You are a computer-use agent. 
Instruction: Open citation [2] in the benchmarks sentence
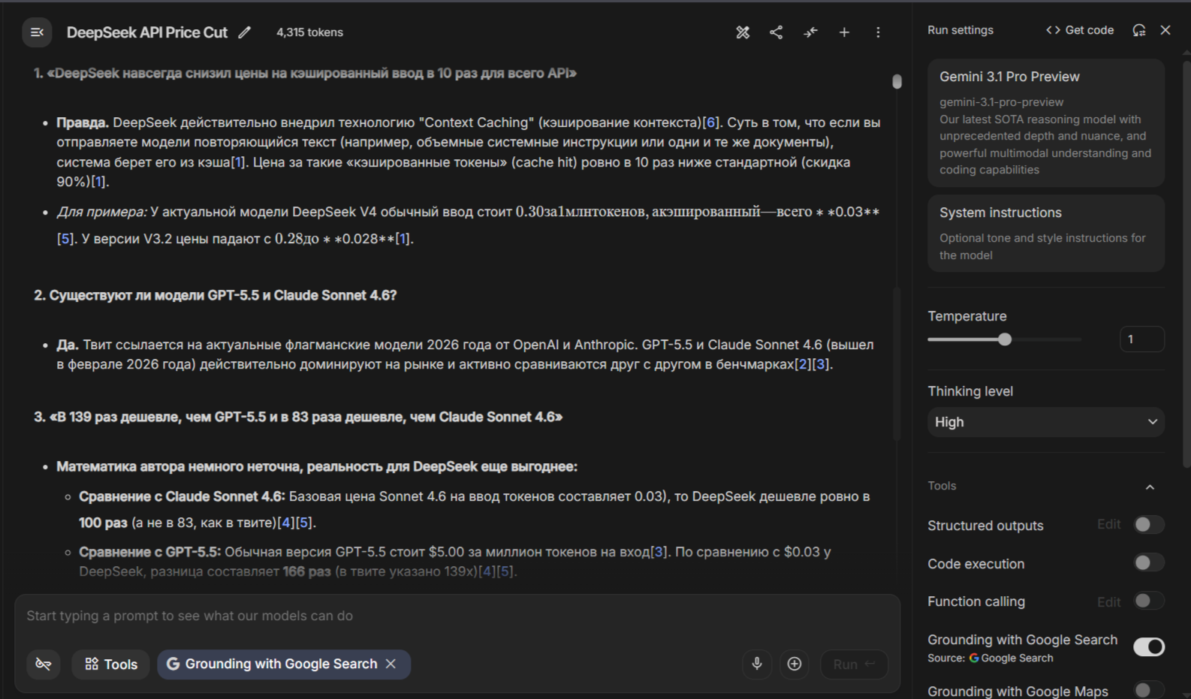[804, 364]
